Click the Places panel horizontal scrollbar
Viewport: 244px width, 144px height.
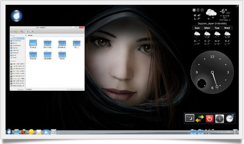coord(17,90)
